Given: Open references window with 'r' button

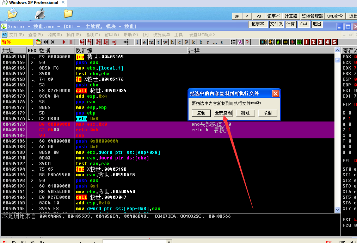Looking at the screenshot, I should click(208, 42).
